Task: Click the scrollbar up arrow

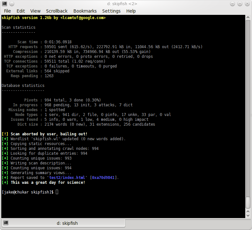Action: 248,17
